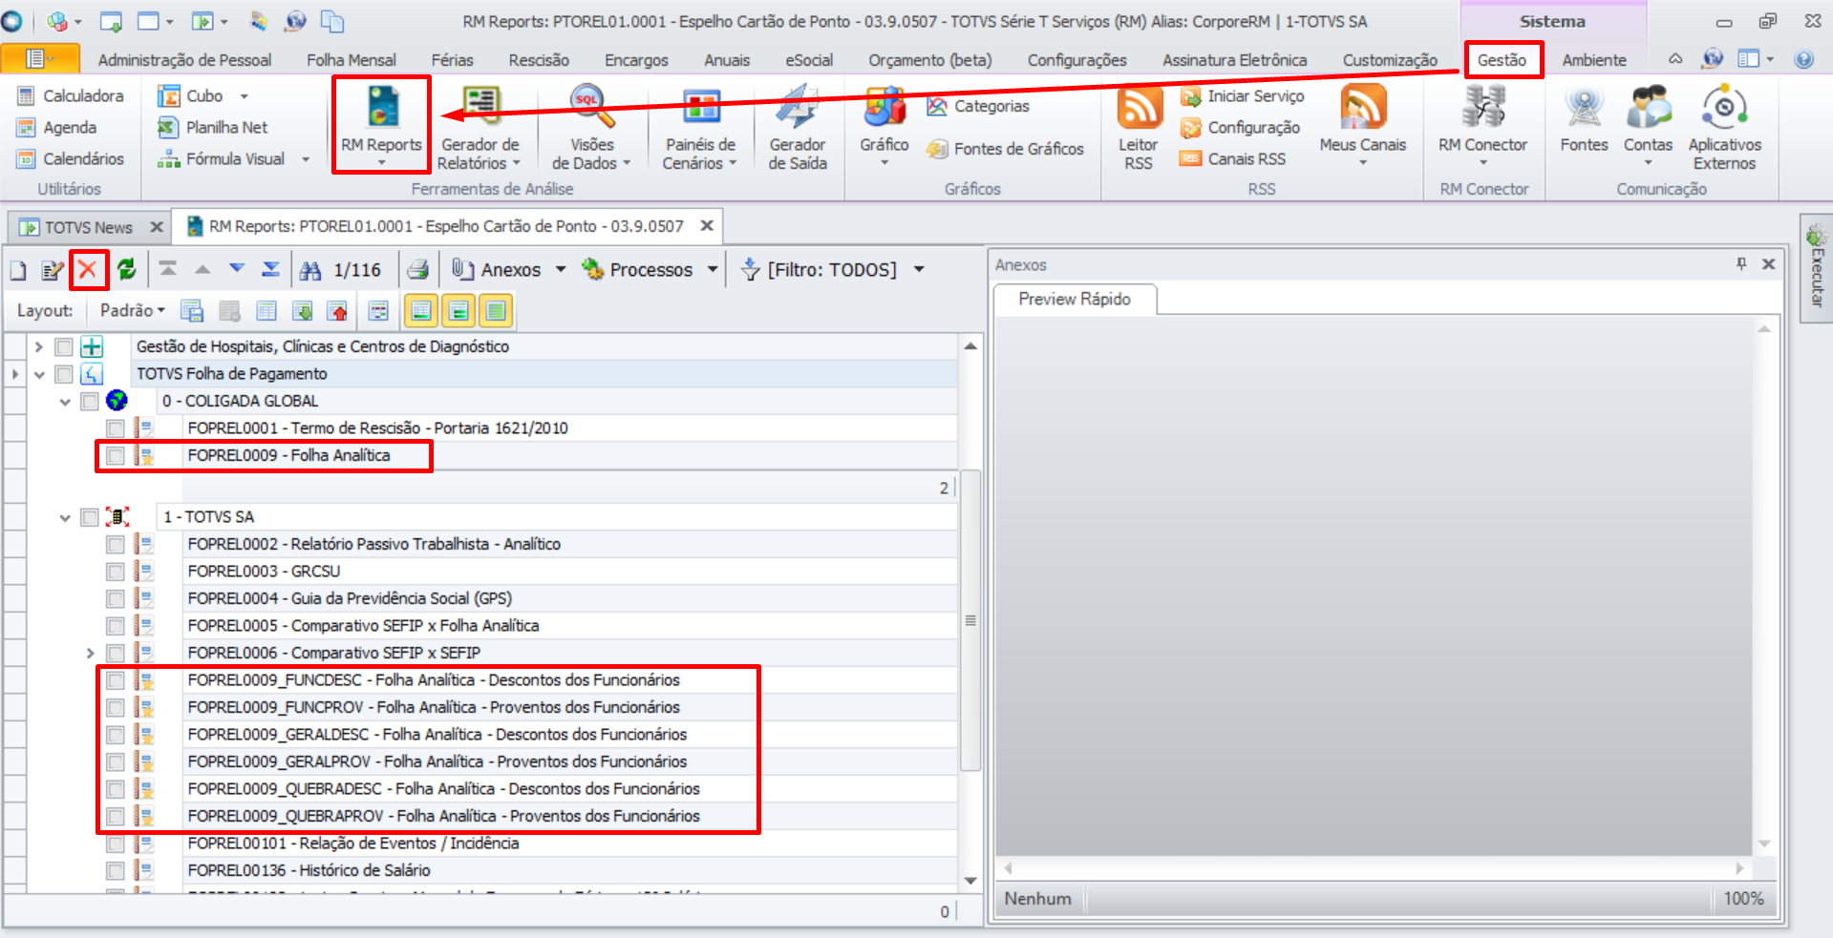Open the binoculars search icon
The width and height of the screenshot is (1833, 938).
point(310,270)
